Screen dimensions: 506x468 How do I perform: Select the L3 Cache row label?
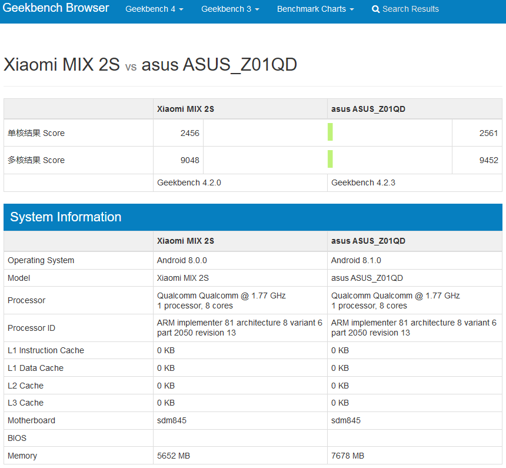pyautogui.click(x=25, y=403)
